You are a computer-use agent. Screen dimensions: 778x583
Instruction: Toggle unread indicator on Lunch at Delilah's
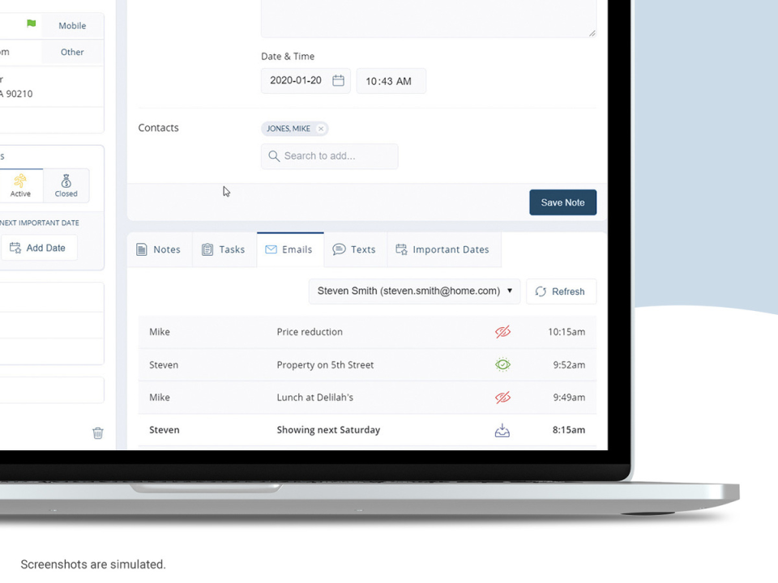tap(502, 397)
